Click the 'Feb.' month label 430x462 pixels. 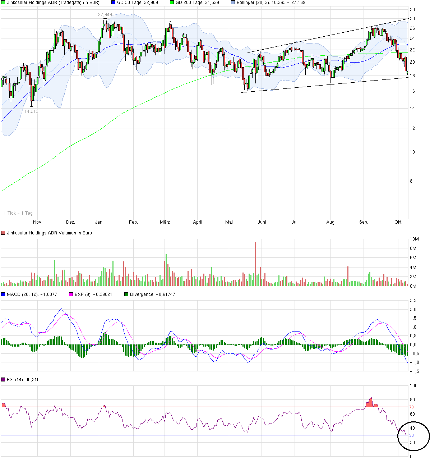pos(133,222)
